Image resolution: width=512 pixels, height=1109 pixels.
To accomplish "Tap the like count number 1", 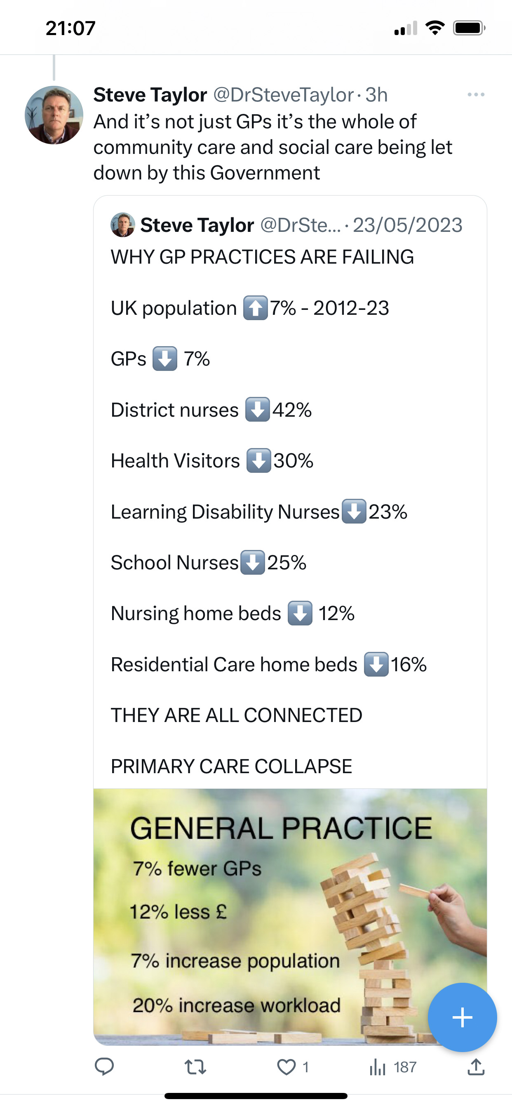I will (x=305, y=1067).
